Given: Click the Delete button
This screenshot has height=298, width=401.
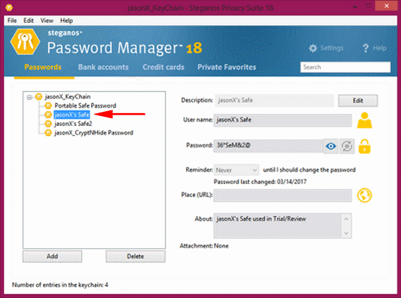Looking at the screenshot, I should point(135,256).
